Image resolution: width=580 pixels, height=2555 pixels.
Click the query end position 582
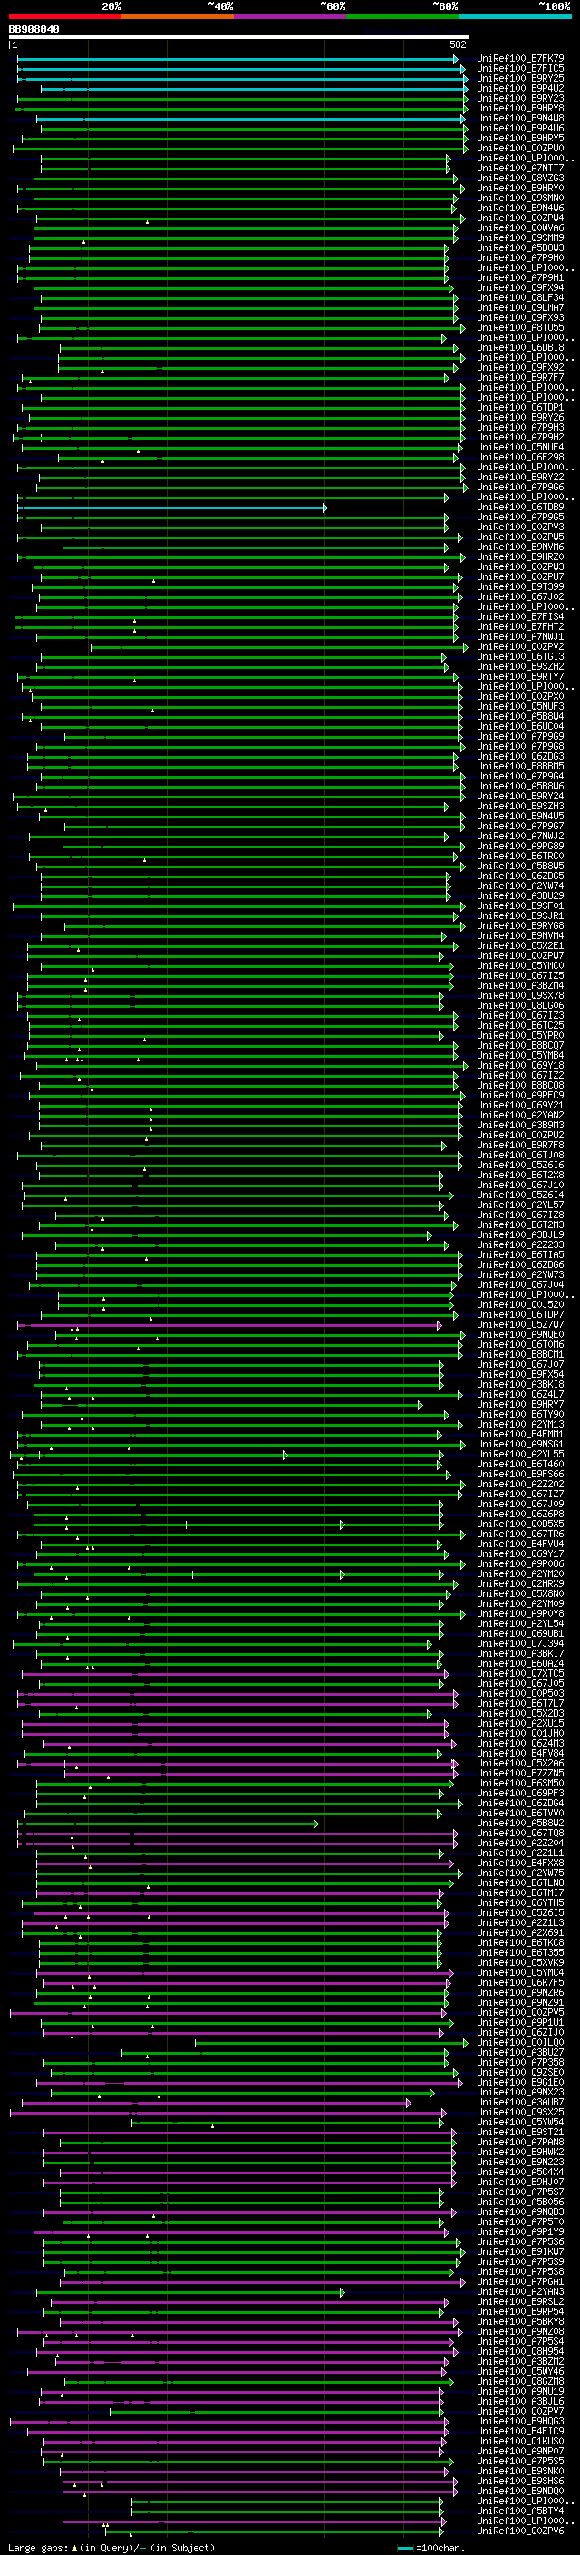[x=458, y=44]
